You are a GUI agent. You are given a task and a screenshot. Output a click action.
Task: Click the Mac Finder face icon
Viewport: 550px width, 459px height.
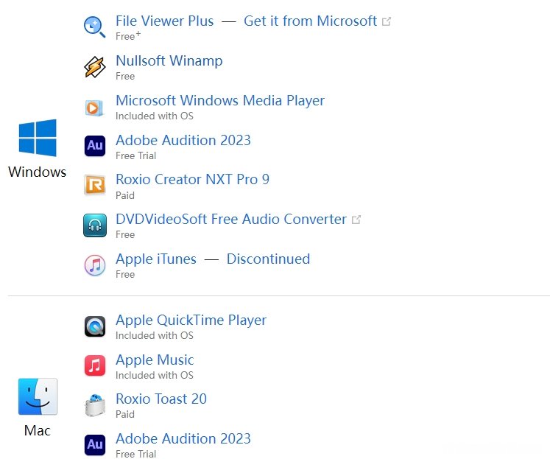(38, 396)
